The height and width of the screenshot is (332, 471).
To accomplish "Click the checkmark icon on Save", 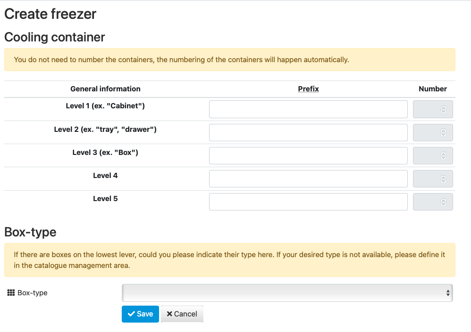I will (131, 314).
